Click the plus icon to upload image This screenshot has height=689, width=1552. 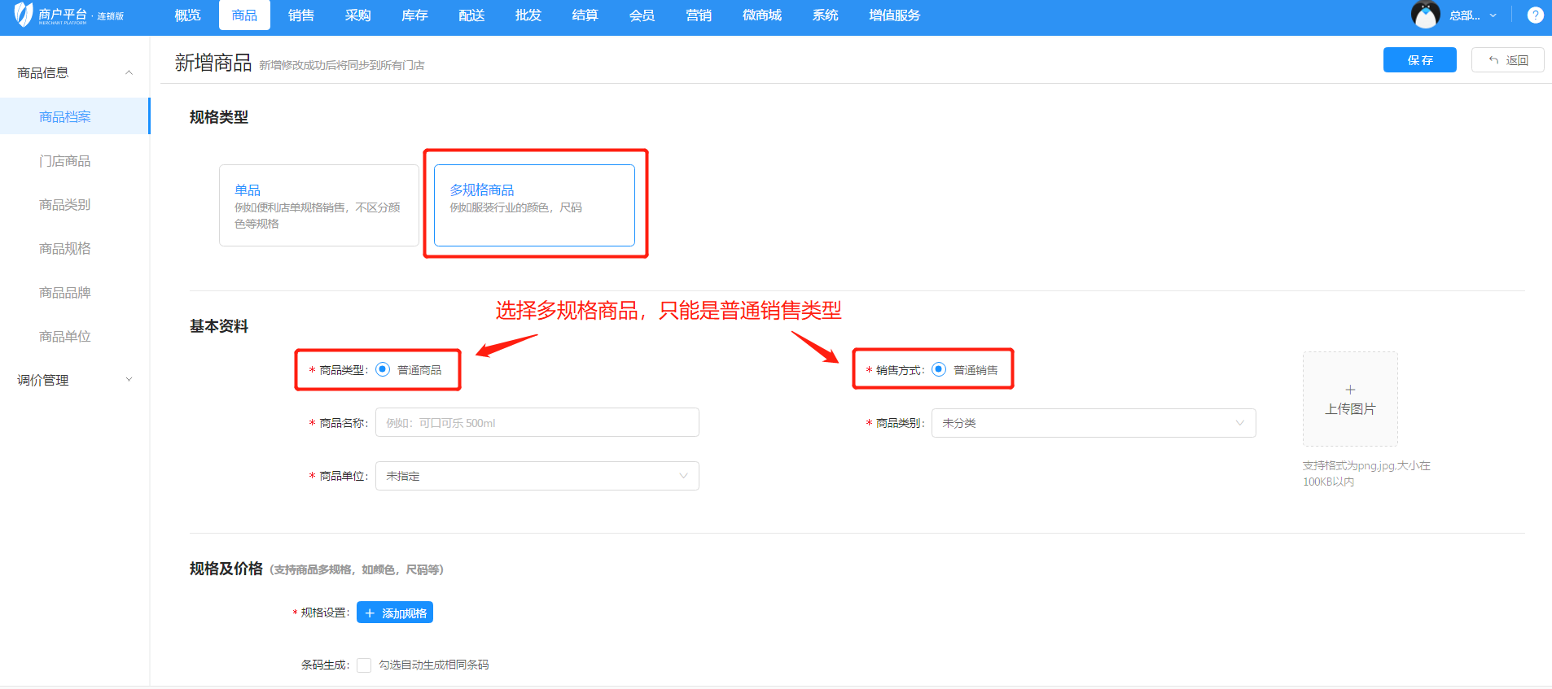click(x=1350, y=390)
